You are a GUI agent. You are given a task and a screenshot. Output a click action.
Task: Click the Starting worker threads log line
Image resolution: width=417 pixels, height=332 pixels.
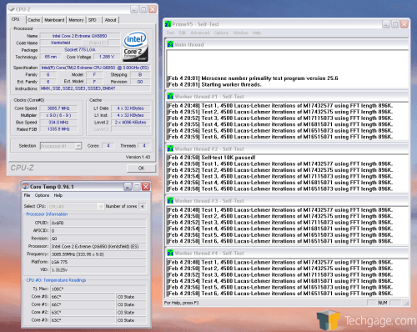pyautogui.click(x=214, y=85)
